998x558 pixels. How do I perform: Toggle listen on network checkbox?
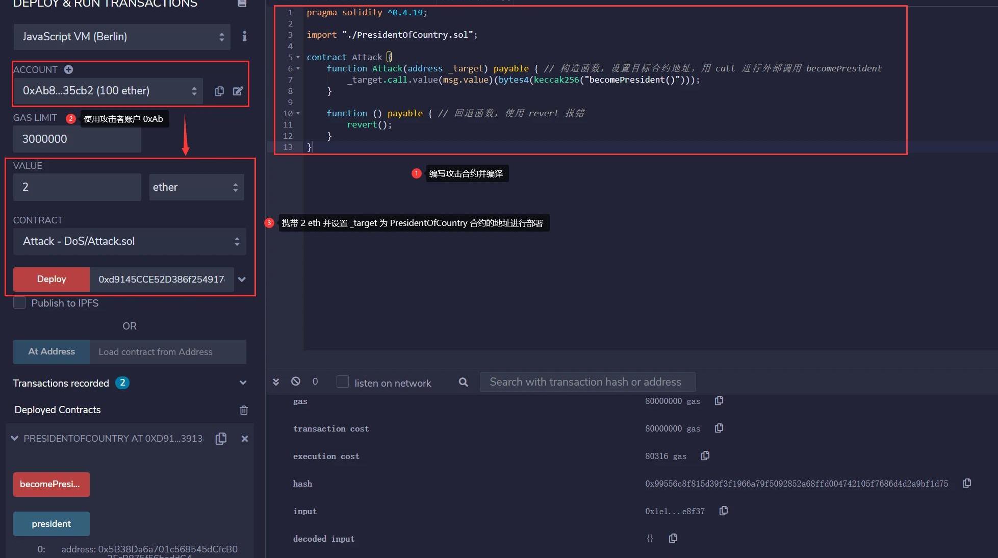(x=343, y=382)
